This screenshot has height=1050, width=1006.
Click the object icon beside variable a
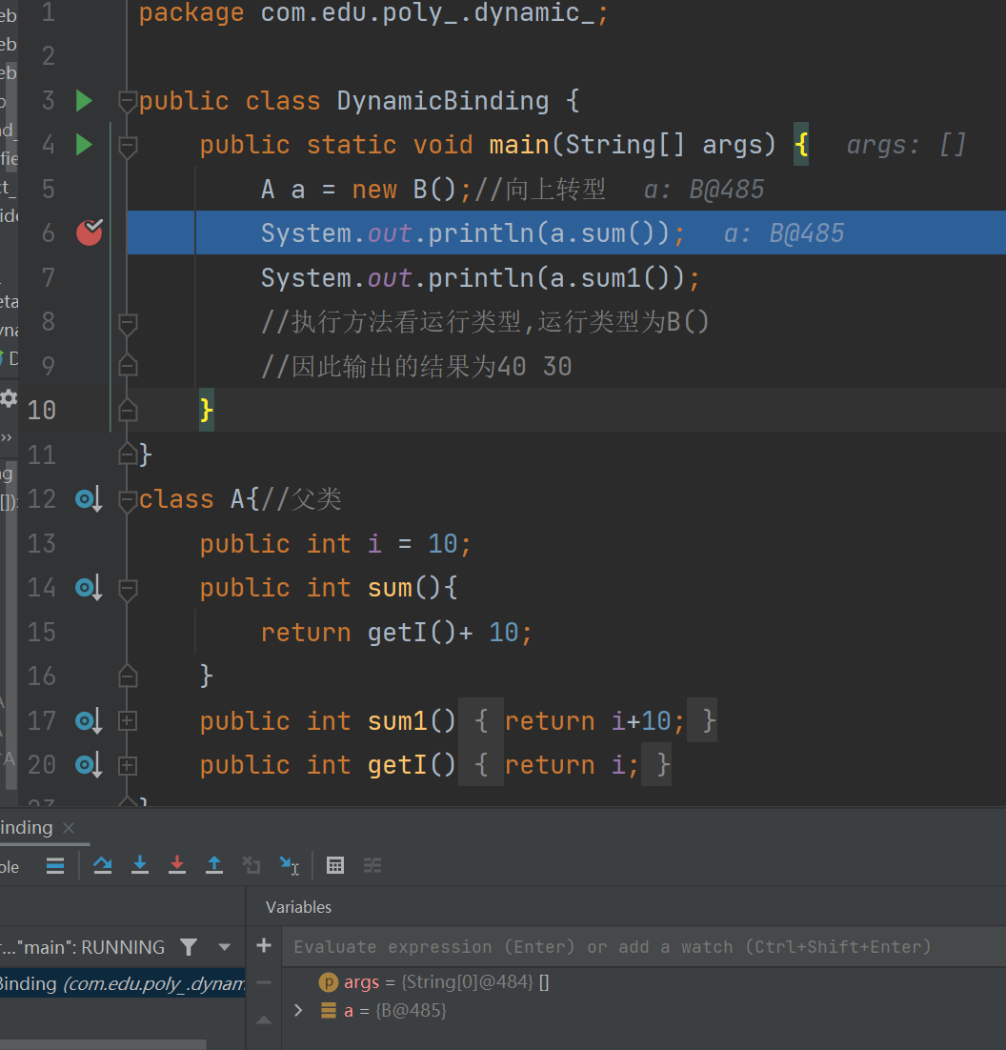coord(328,1010)
